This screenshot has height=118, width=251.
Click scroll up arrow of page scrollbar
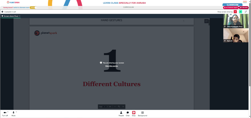pos(250,1)
